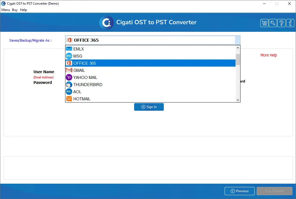Click the Thunderbird icon
The image size is (296, 199).
(x=69, y=84)
